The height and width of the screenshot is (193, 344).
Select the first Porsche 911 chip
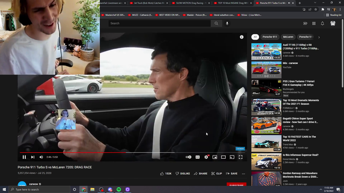tap(270, 37)
